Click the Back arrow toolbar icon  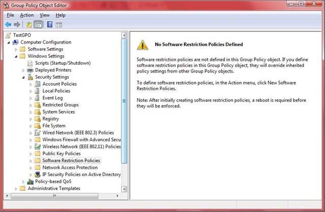8,25
